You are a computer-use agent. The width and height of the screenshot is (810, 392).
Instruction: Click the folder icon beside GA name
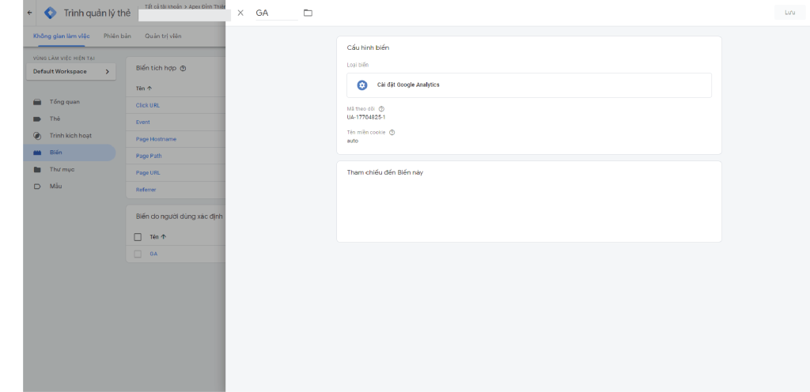point(308,13)
